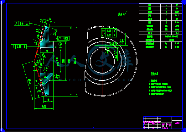Select the technical requirements heading text
186x132 pixels.
pyautogui.click(x=155, y=74)
